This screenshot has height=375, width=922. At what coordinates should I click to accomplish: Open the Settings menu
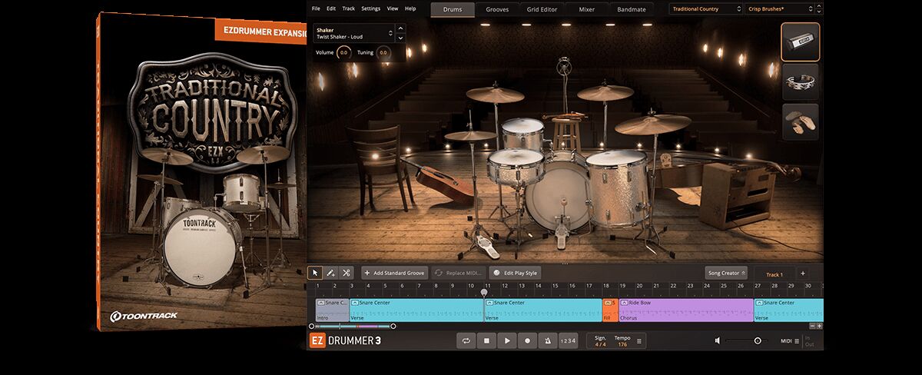click(370, 8)
